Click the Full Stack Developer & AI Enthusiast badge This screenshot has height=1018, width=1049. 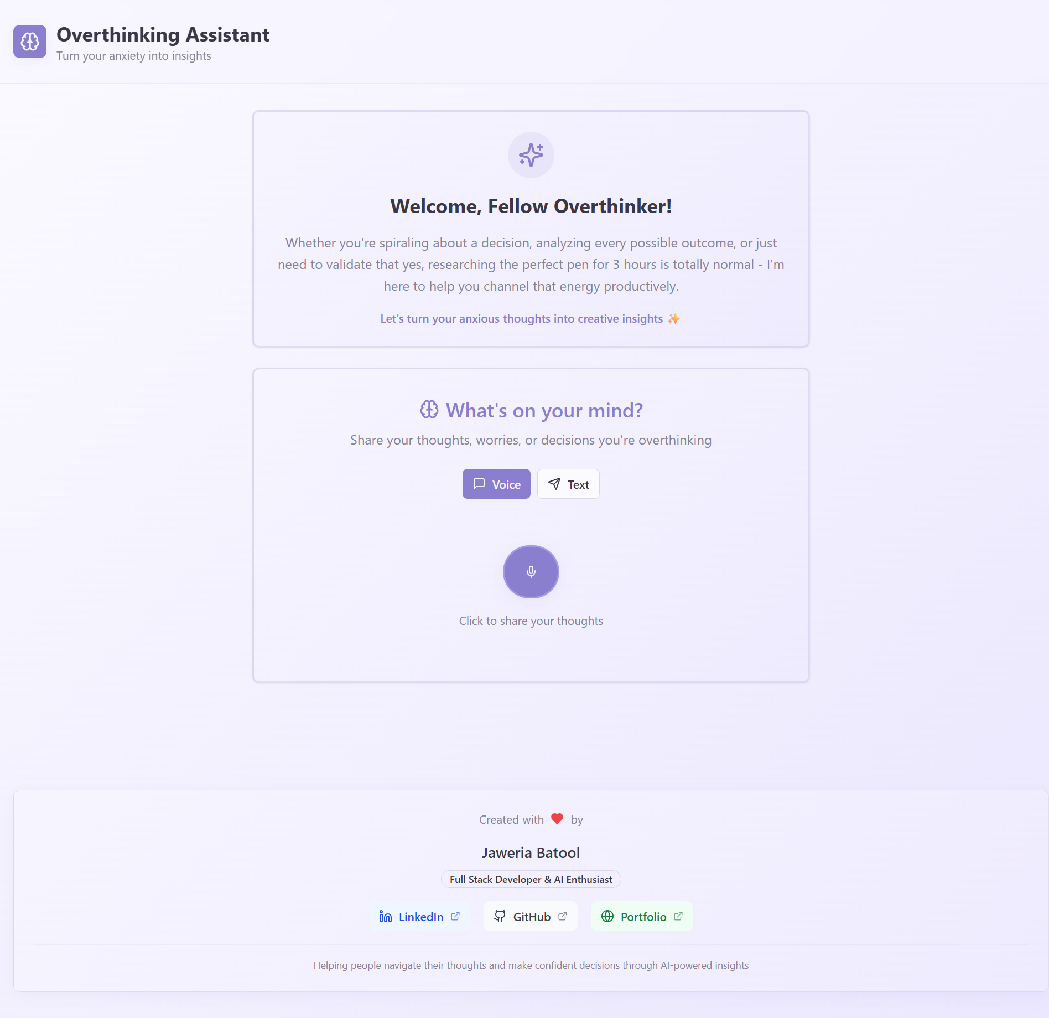click(x=531, y=879)
